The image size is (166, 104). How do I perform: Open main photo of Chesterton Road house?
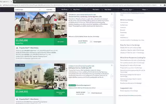(34, 25)
